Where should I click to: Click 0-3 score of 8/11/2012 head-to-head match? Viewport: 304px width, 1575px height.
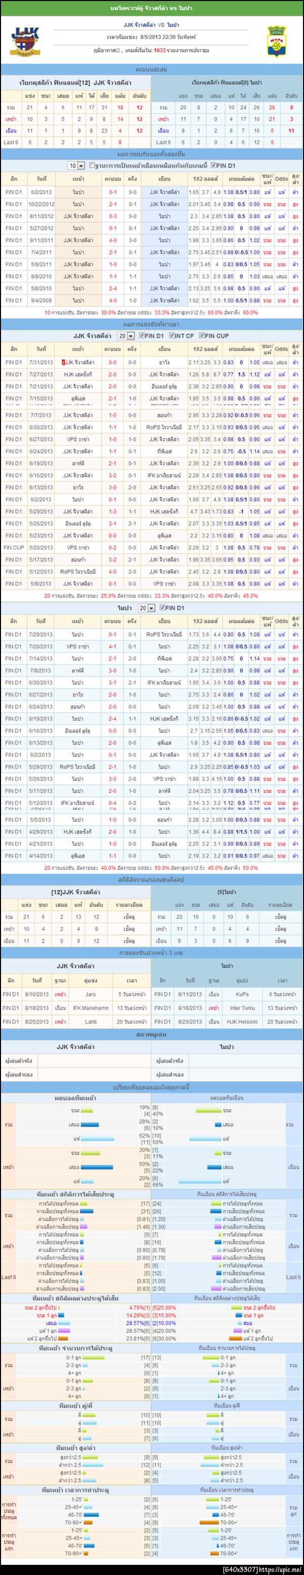coord(113,216)
